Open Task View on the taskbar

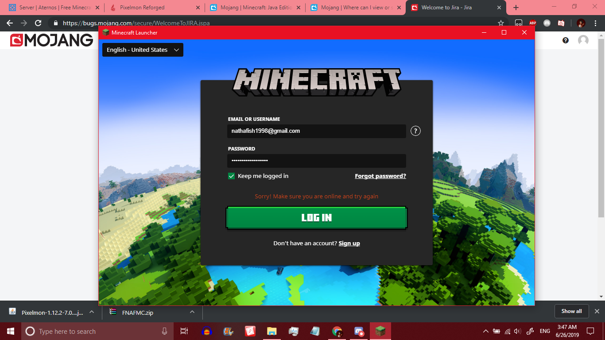184,331
